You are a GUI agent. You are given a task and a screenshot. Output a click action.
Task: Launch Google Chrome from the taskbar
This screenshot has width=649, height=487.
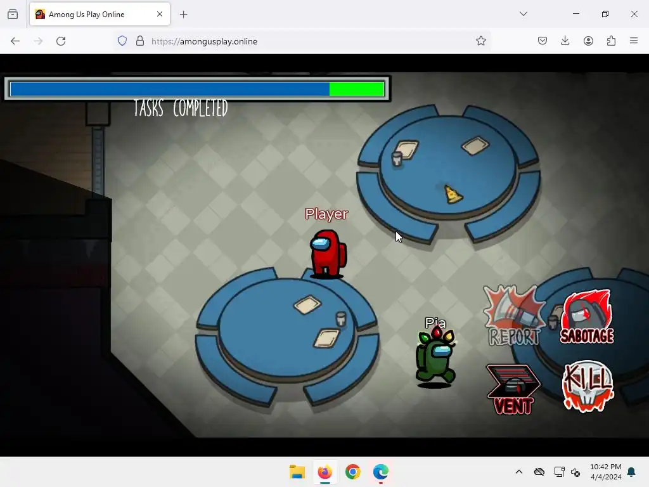tap(352, 472)
